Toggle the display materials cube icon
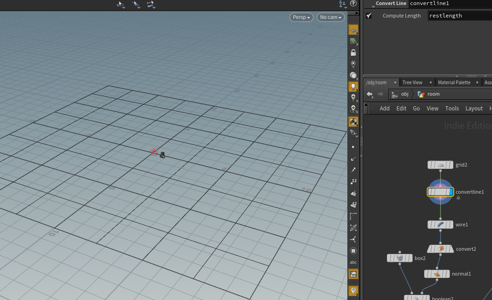This screenshot has width=492, height=300. (x=353, y=121)
